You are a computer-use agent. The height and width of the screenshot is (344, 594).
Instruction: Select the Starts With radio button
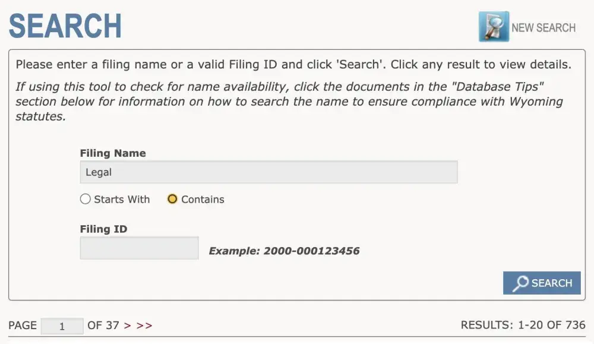[86, 200]
